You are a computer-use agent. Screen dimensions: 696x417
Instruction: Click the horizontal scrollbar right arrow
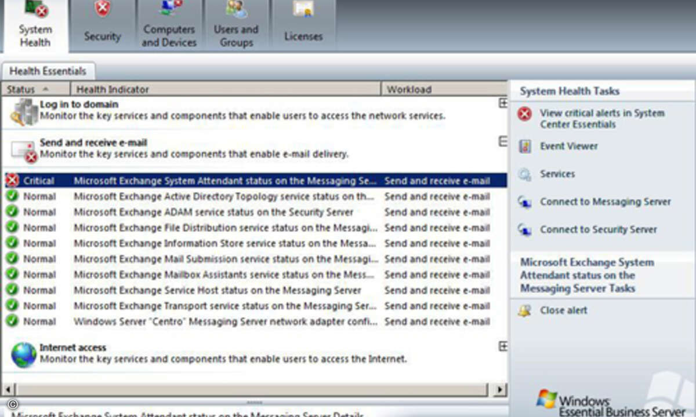[x=500, y=390]
